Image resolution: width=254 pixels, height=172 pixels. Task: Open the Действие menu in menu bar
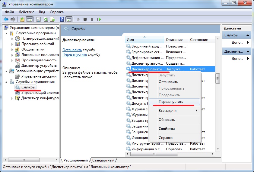coord(26,12)
